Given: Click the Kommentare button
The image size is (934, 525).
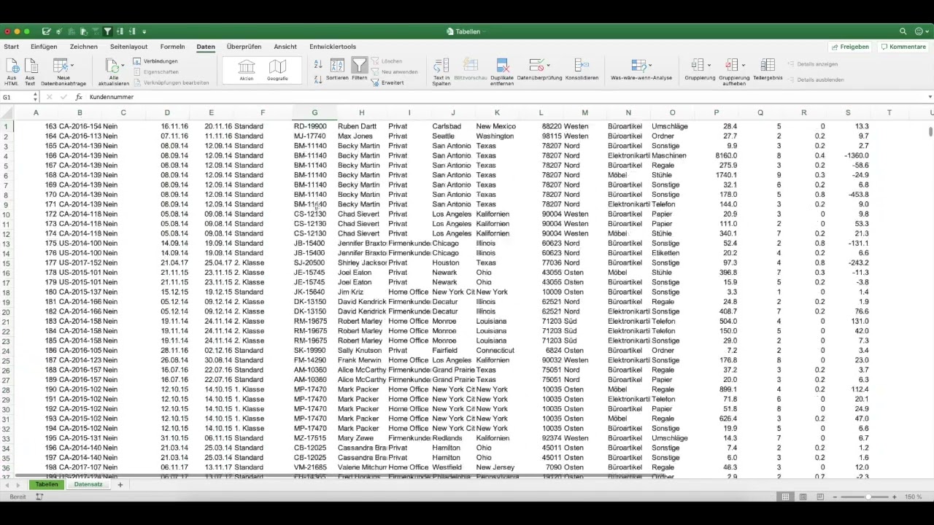Looking at the screenshot, I should (903, 47).
